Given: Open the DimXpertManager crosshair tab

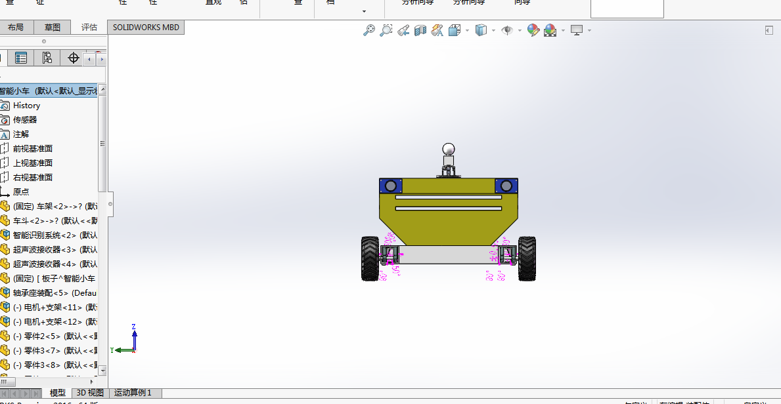Looking at the screenshot, I should click(74, 58).
